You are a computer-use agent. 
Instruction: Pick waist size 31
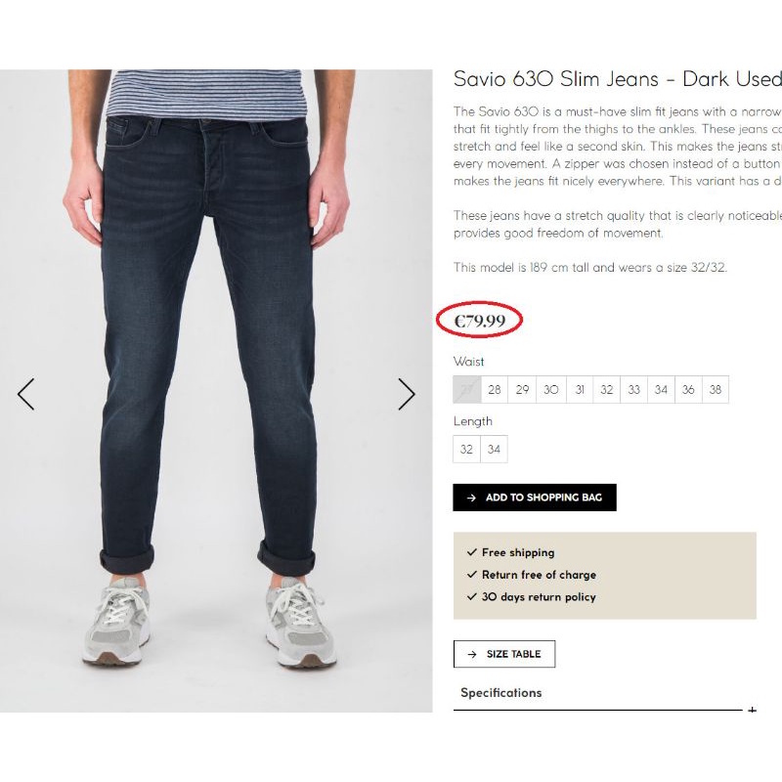coord(580,390)
